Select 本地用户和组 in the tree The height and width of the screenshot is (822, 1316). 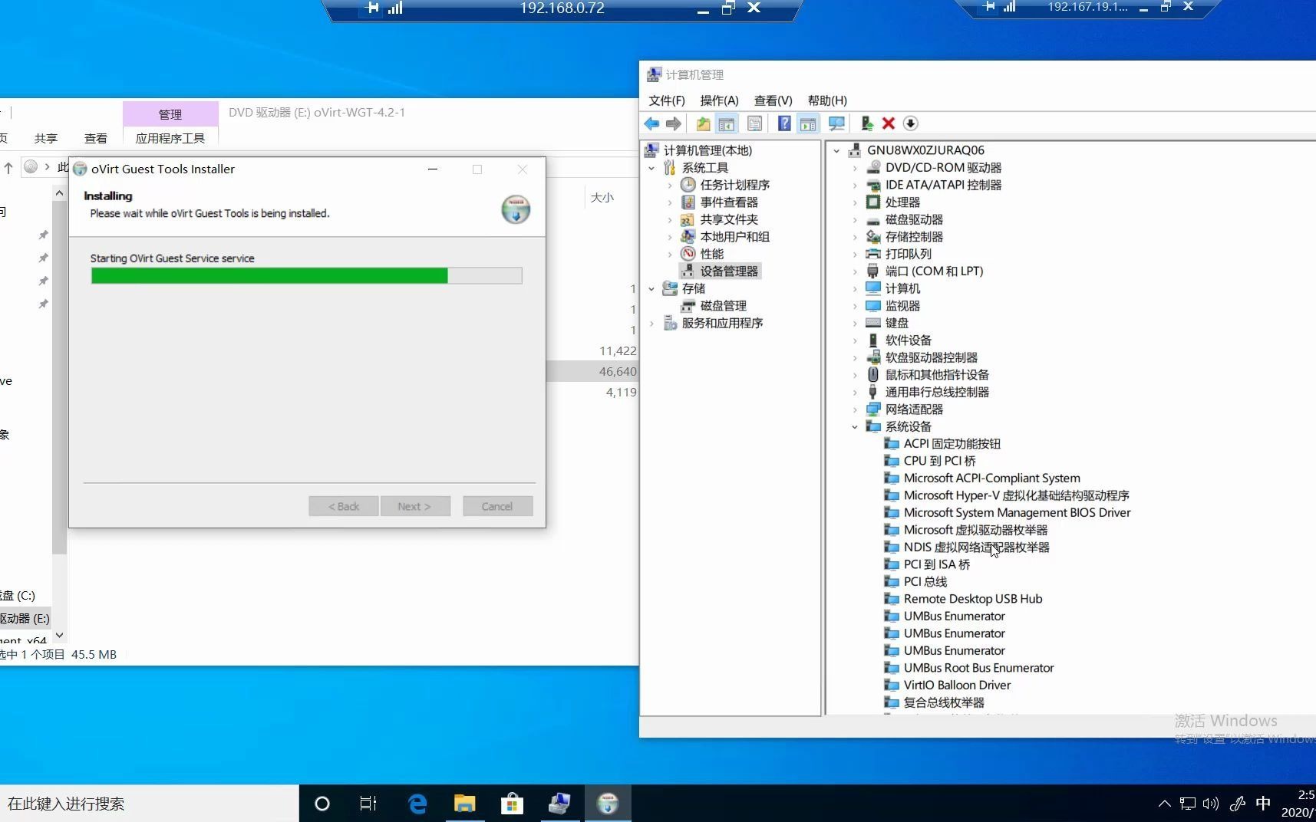(734, 237)
